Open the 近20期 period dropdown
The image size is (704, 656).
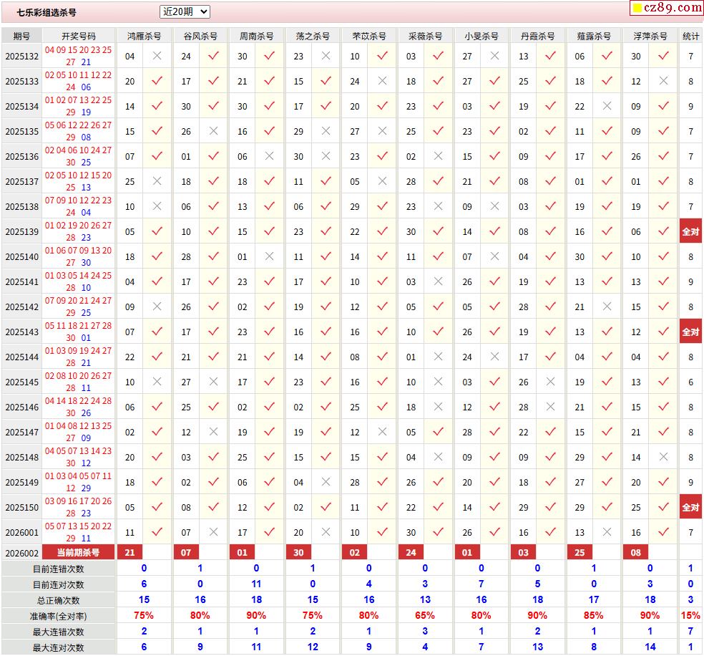[x=185, y=11]
